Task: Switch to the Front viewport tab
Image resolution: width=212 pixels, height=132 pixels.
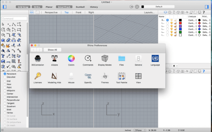Action: (x=78, y=12)
